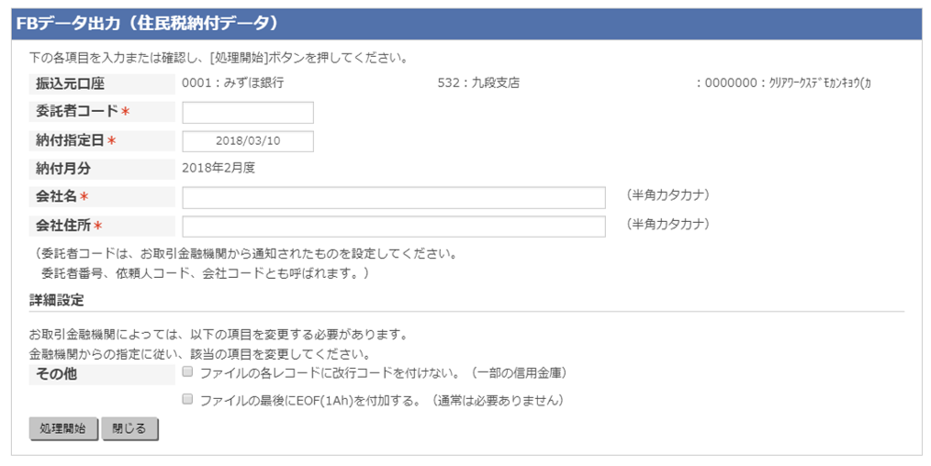Click the 処理開始 button

tap(63, 428)
